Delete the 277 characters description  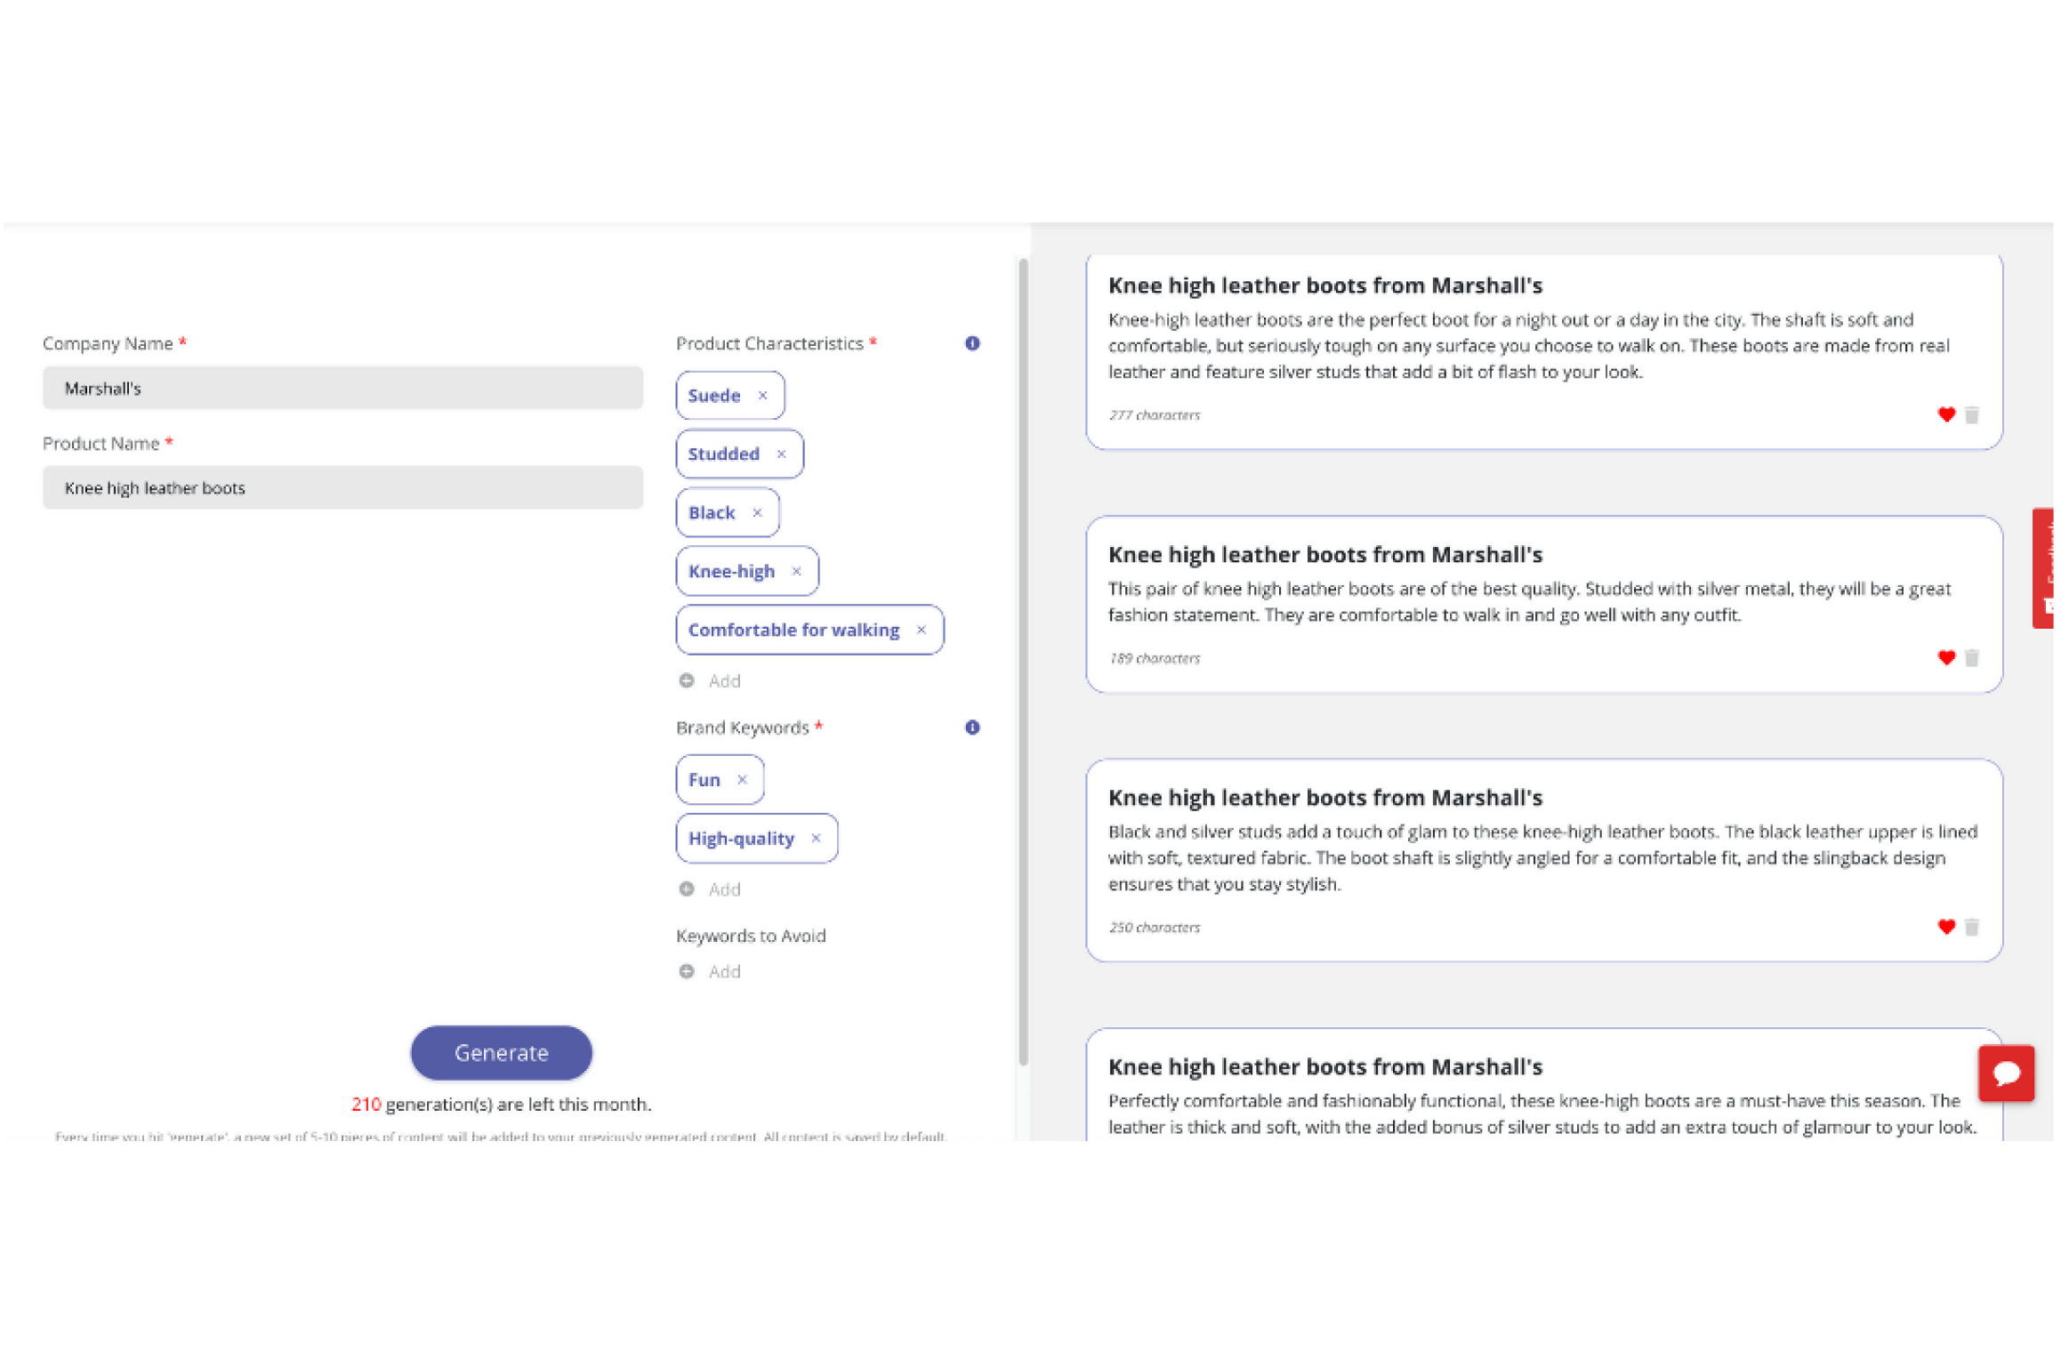click(x=1972, y=415)
